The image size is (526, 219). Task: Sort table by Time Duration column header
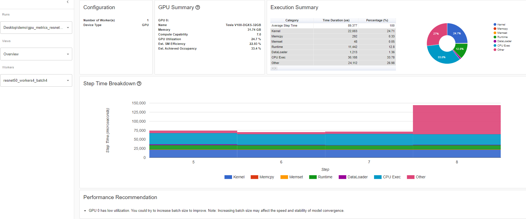click(336, 20)
